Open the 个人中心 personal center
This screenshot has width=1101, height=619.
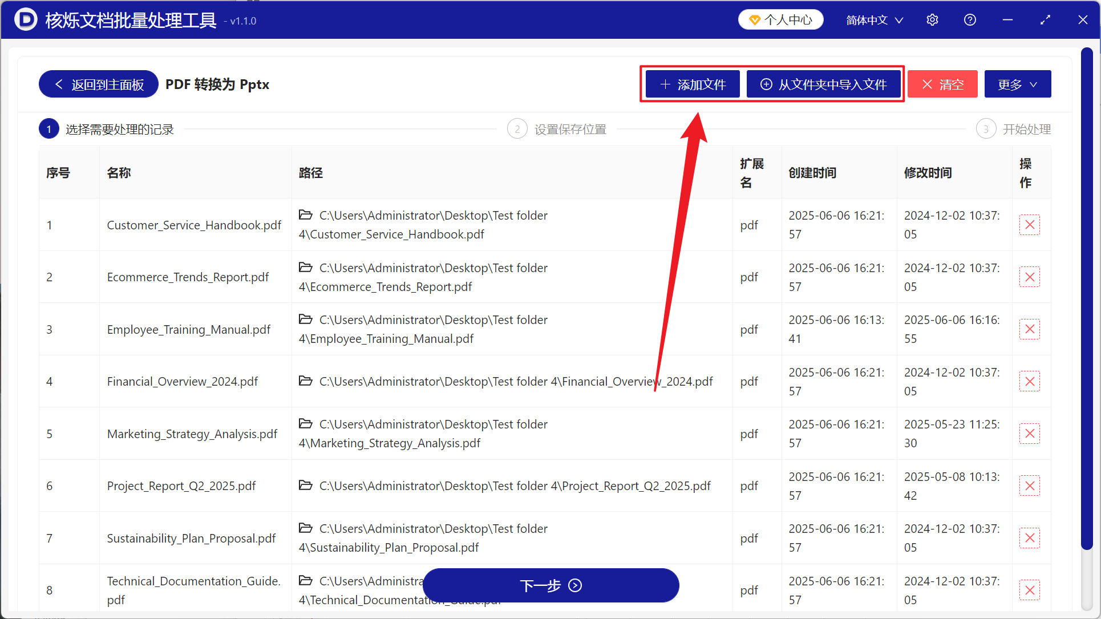(x=780, y=19)
